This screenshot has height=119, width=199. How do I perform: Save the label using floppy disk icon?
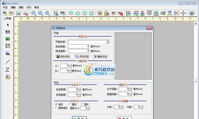click(19, 13)
